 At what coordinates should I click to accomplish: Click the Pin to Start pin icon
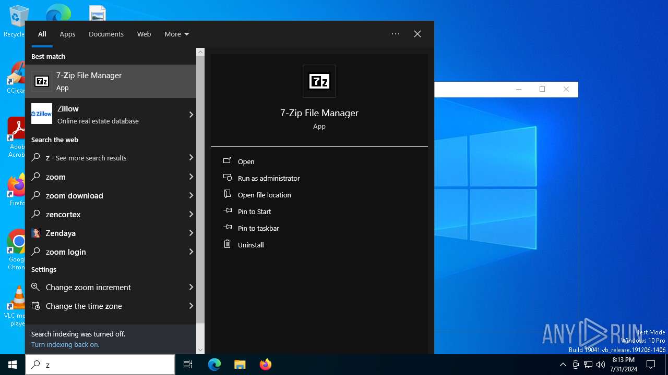click(227, 211)
